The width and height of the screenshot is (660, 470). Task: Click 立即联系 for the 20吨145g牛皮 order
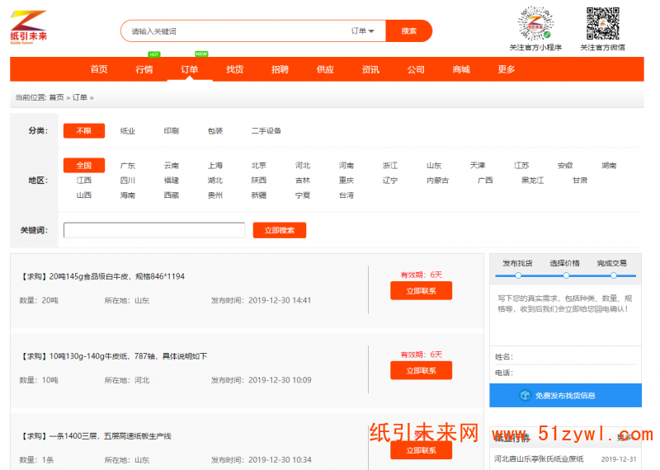[x=421, y=291]
